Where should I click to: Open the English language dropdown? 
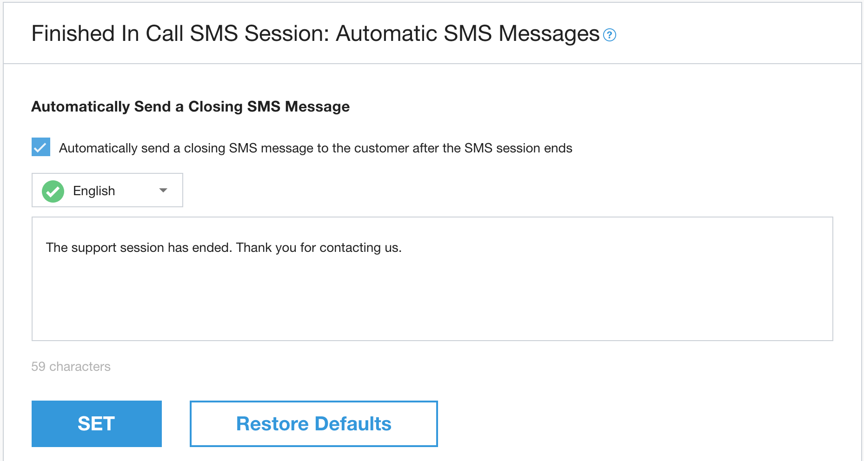coord(107,191)
